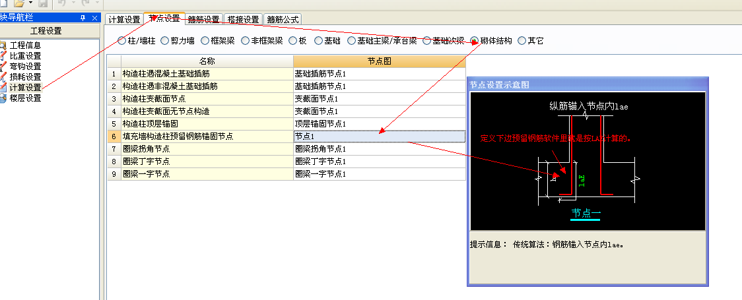Click the 顶层锚固节点1 cell

click(380, 124)
